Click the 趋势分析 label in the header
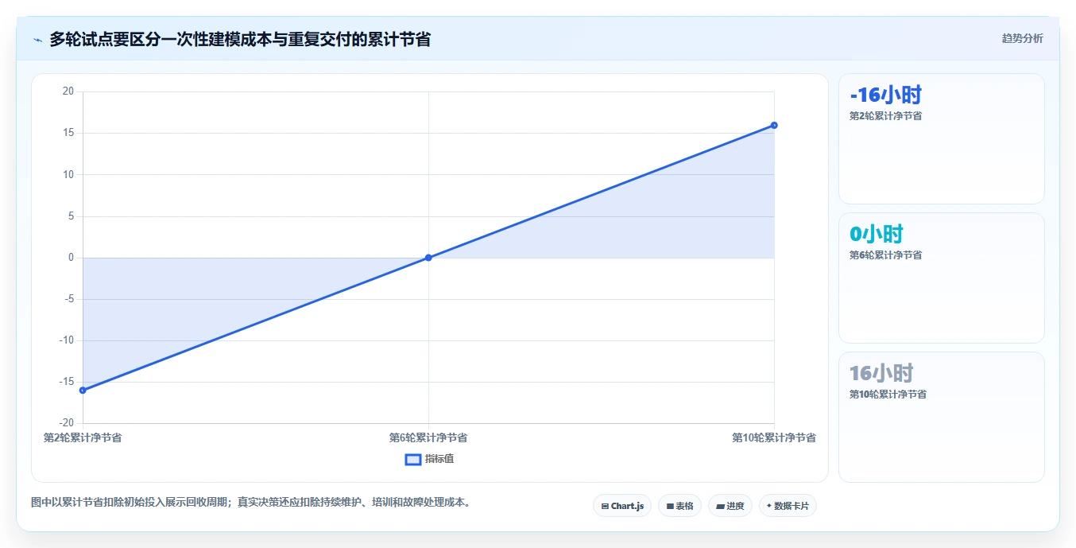1076x548 pixels. point(1022,38)
